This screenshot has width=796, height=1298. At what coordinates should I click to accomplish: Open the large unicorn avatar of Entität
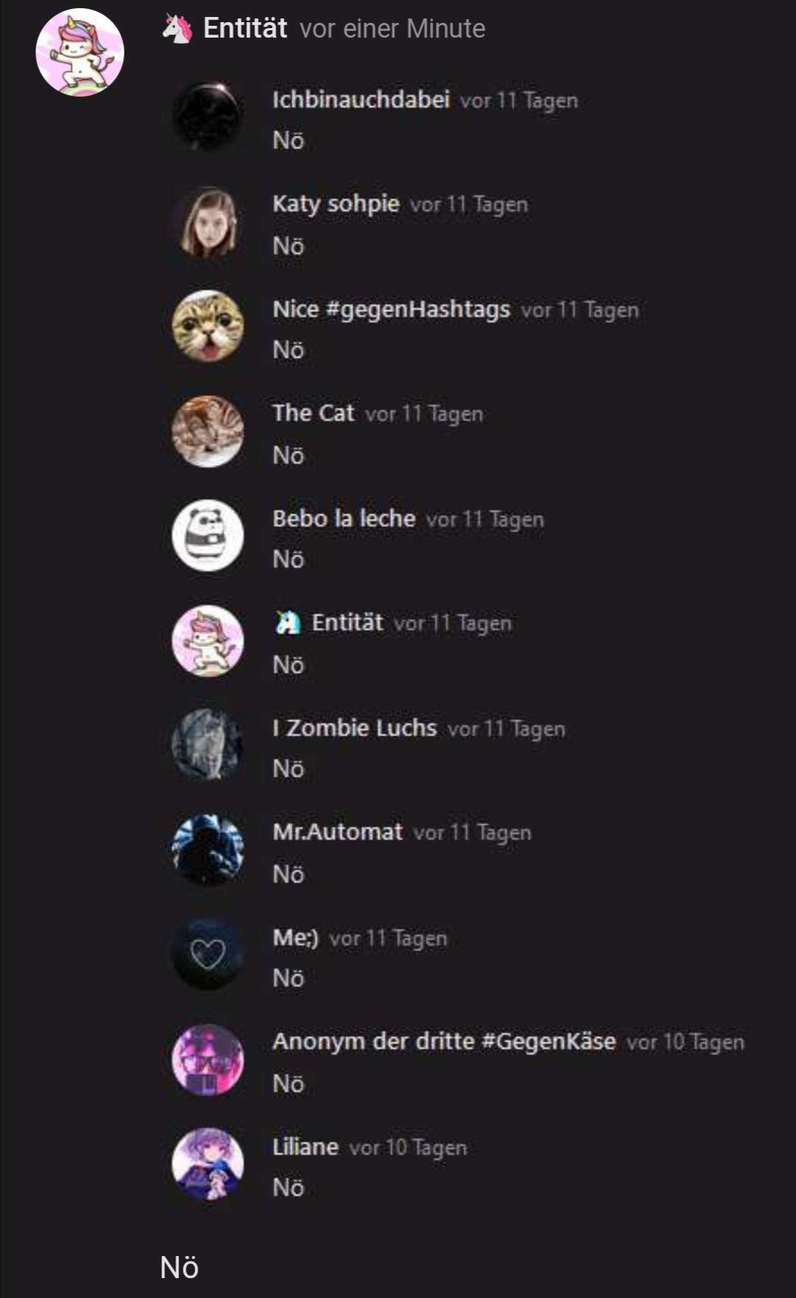click(x=80, y=52)
